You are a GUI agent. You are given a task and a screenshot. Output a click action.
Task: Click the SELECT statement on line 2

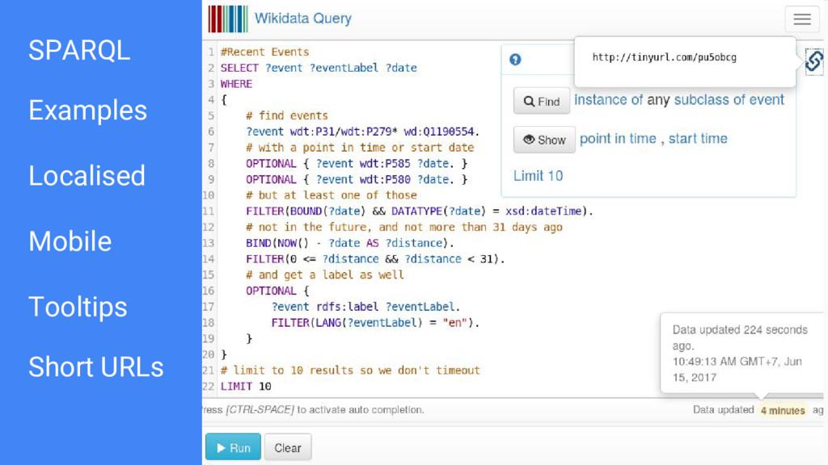click(319, 68)
